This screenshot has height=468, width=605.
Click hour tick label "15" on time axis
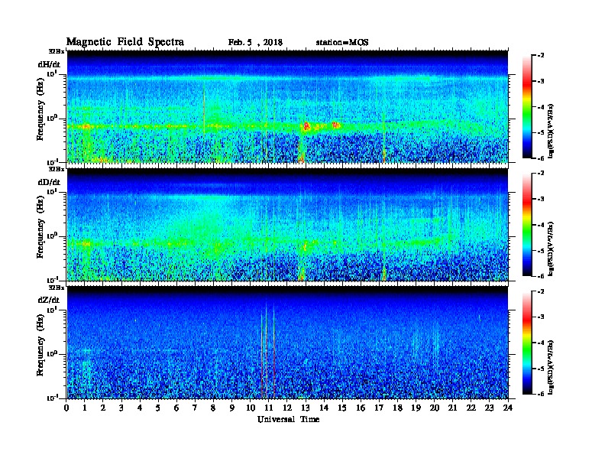342,408
